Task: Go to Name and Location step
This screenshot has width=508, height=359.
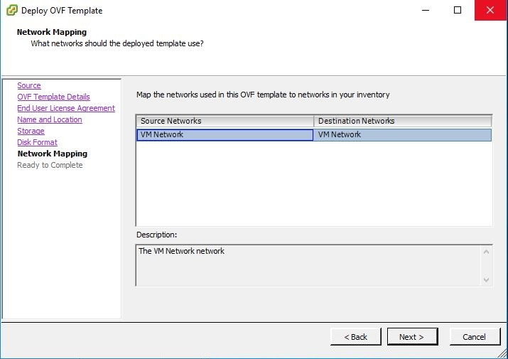Action: (x=50, y=119)
